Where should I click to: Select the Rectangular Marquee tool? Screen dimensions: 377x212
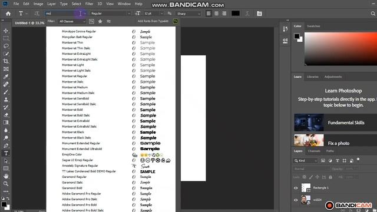[x=6, y=38]
